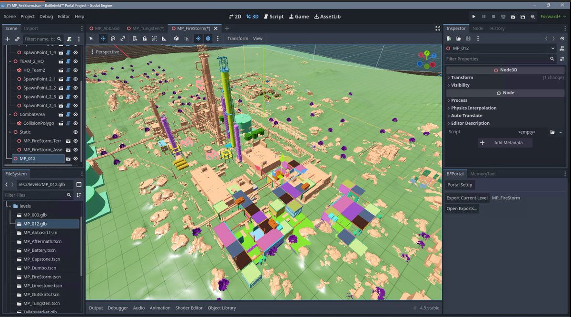Hide the SpawnPoint_2_3 node
This screenshot has height=317, width=571.
coord(75,97)
